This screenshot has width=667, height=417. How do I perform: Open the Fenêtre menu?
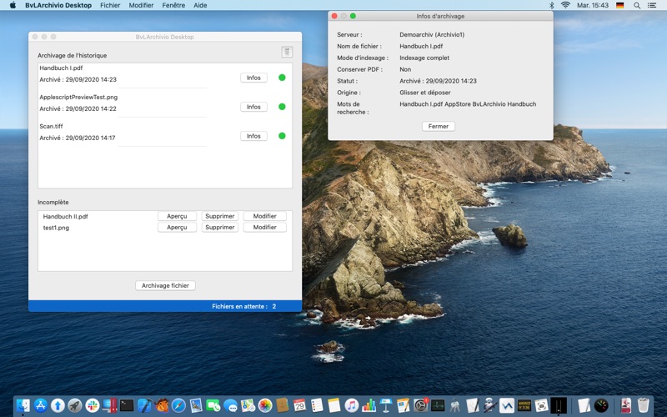click(173, 5)
